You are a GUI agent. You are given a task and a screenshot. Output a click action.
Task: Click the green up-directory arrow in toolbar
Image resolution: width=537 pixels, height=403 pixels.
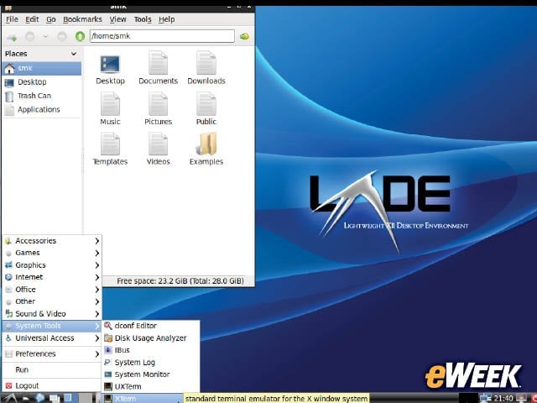click(x=80, y=36)
